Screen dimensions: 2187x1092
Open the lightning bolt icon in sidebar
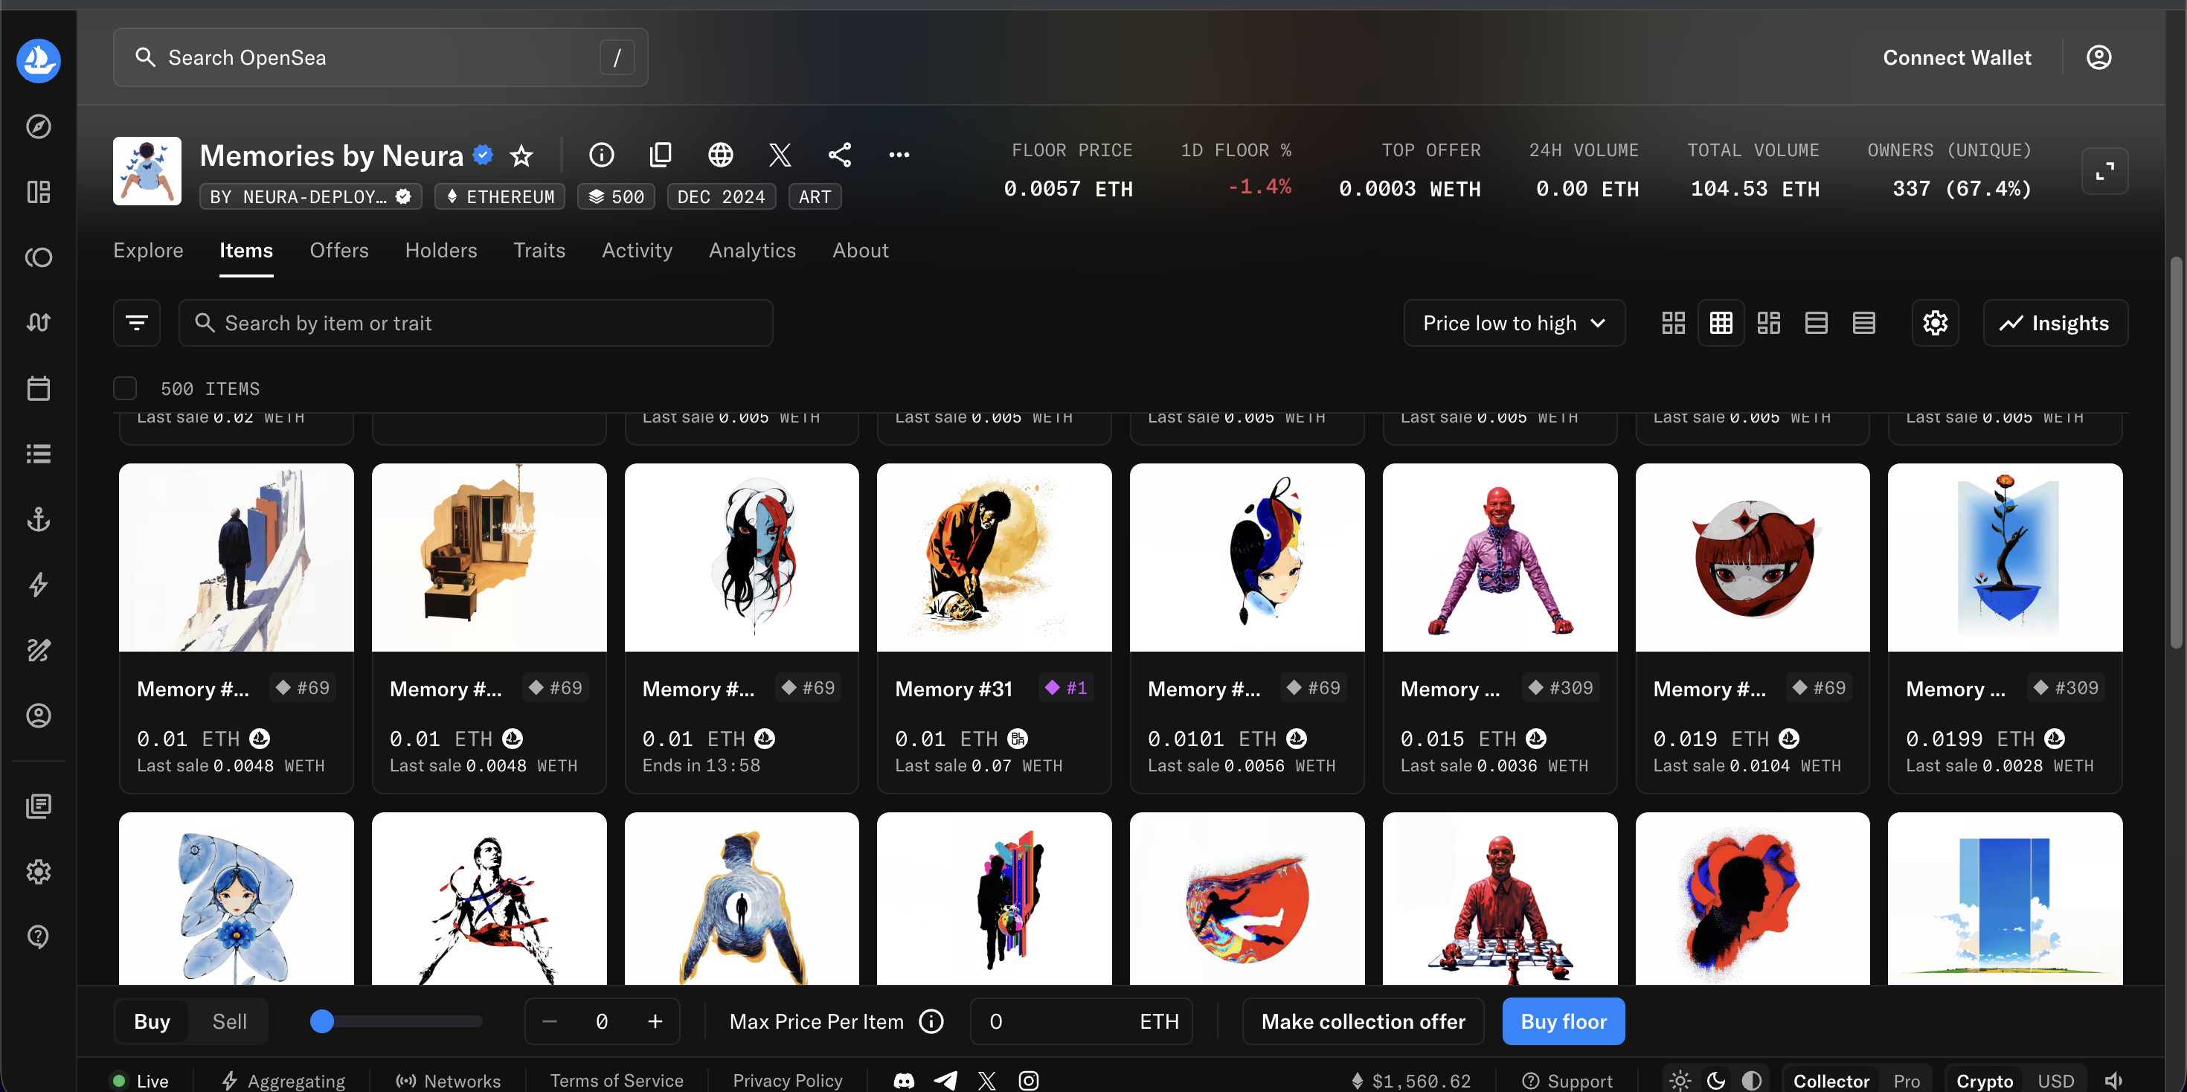[38, 584]
